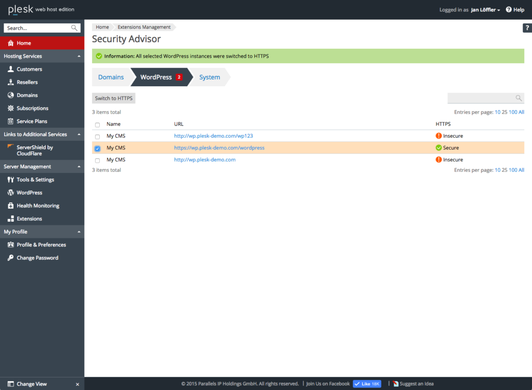Open the context help question mark box

coord(527,28)
